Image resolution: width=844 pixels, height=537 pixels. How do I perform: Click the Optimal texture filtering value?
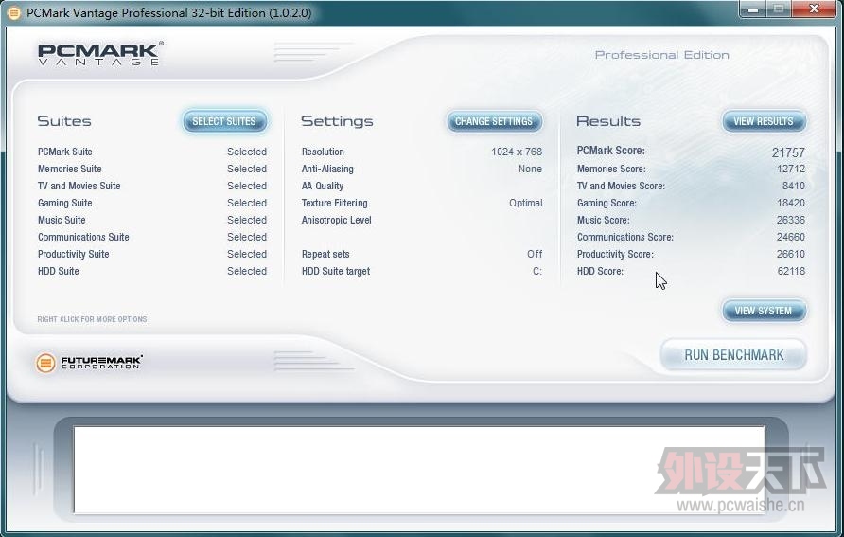point(526,203)
